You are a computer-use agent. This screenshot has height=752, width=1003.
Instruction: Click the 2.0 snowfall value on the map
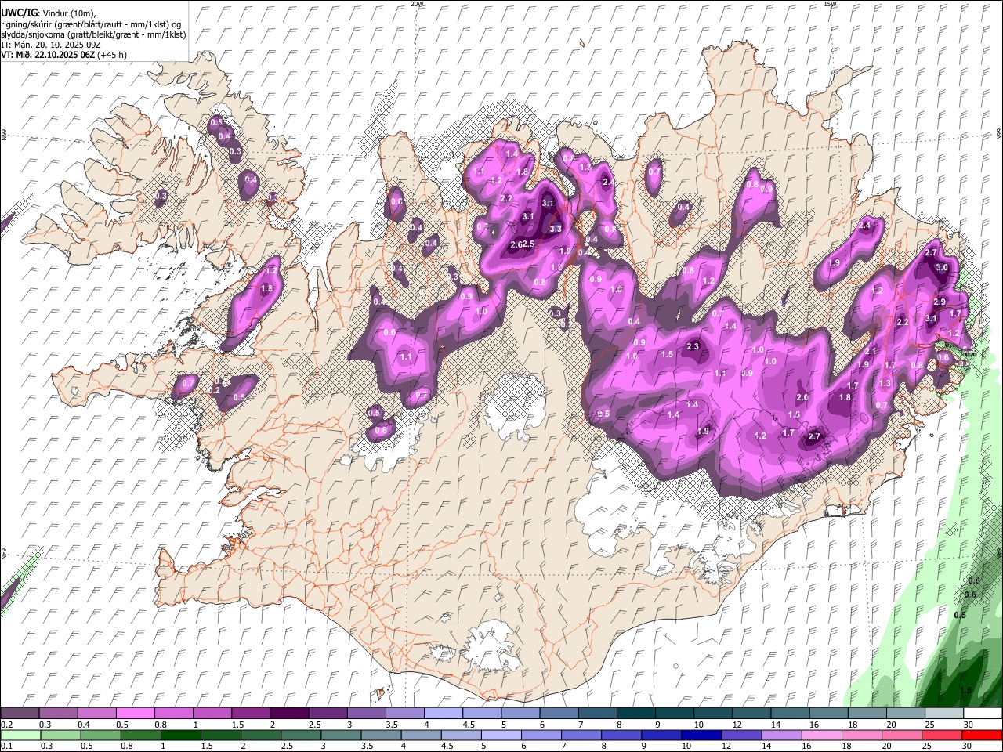[x=802, y=398]
